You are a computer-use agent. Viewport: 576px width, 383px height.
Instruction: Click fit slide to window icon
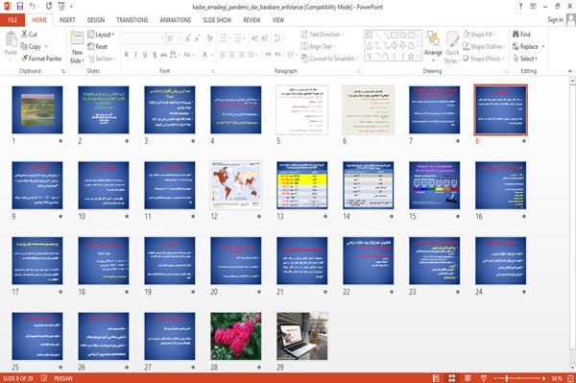tap(570, 378)
